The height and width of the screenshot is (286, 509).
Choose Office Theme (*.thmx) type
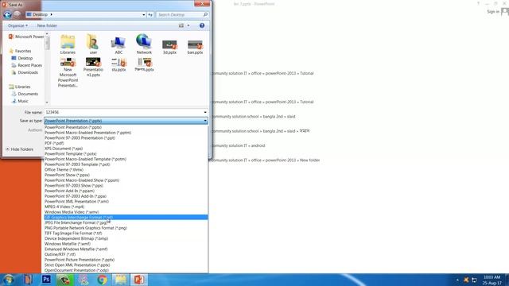[126, 169]
